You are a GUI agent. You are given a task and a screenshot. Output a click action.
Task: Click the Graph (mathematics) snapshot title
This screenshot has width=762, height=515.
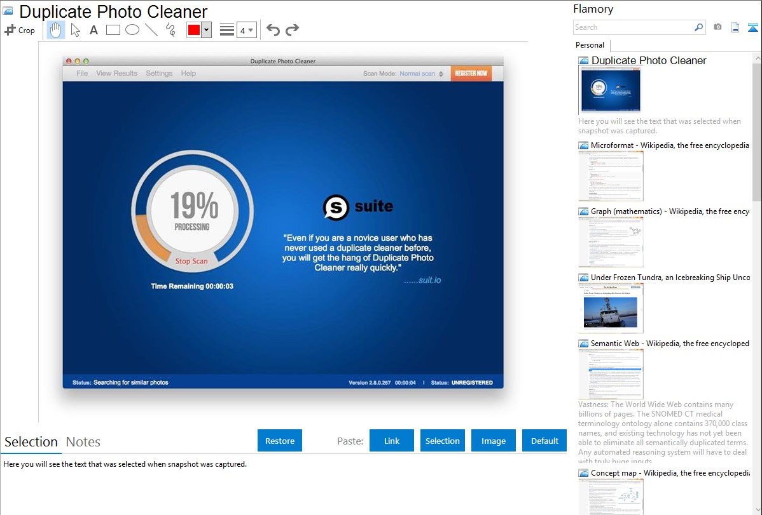pyautogui.click(x=670, y=211)
